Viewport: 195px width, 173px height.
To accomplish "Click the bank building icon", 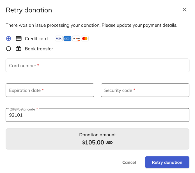I will point(19,49).
